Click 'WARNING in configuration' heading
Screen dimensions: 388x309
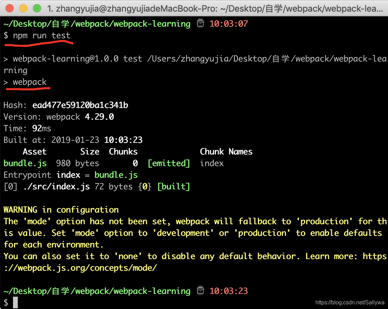pyautogui.click(x=61, y=210)
